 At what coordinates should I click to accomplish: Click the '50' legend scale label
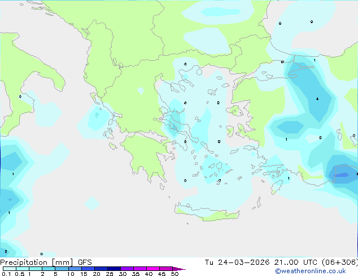pyautogui.click(x=174, y=274)
